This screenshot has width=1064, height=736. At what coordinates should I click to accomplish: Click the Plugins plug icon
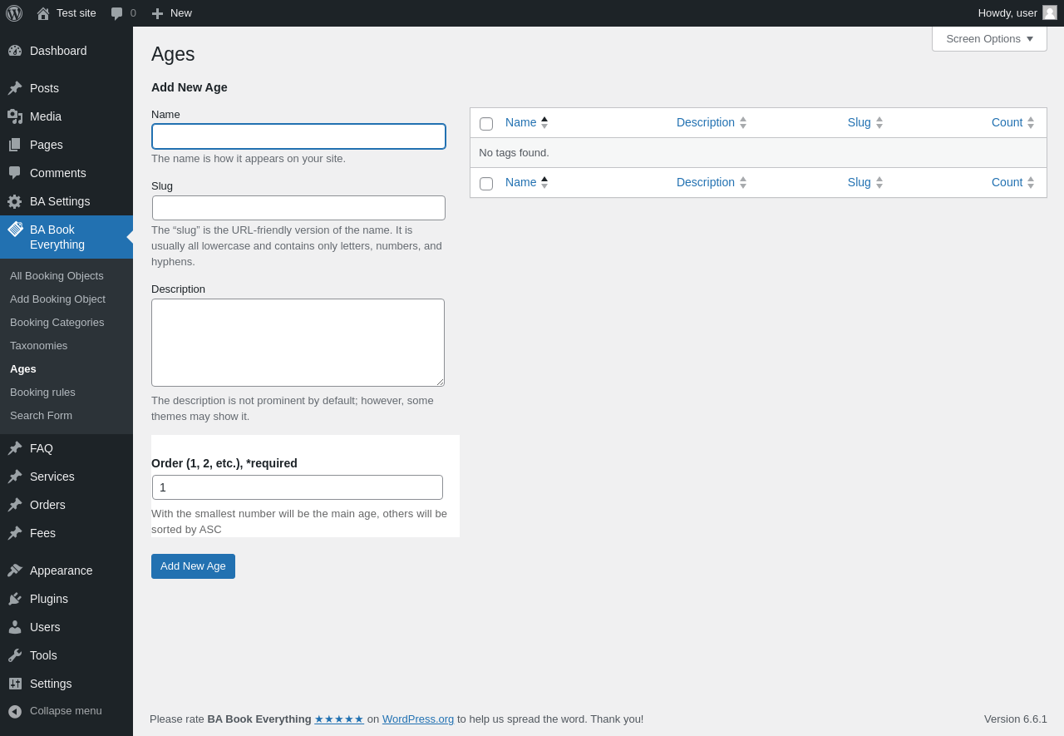click(15, 599)
